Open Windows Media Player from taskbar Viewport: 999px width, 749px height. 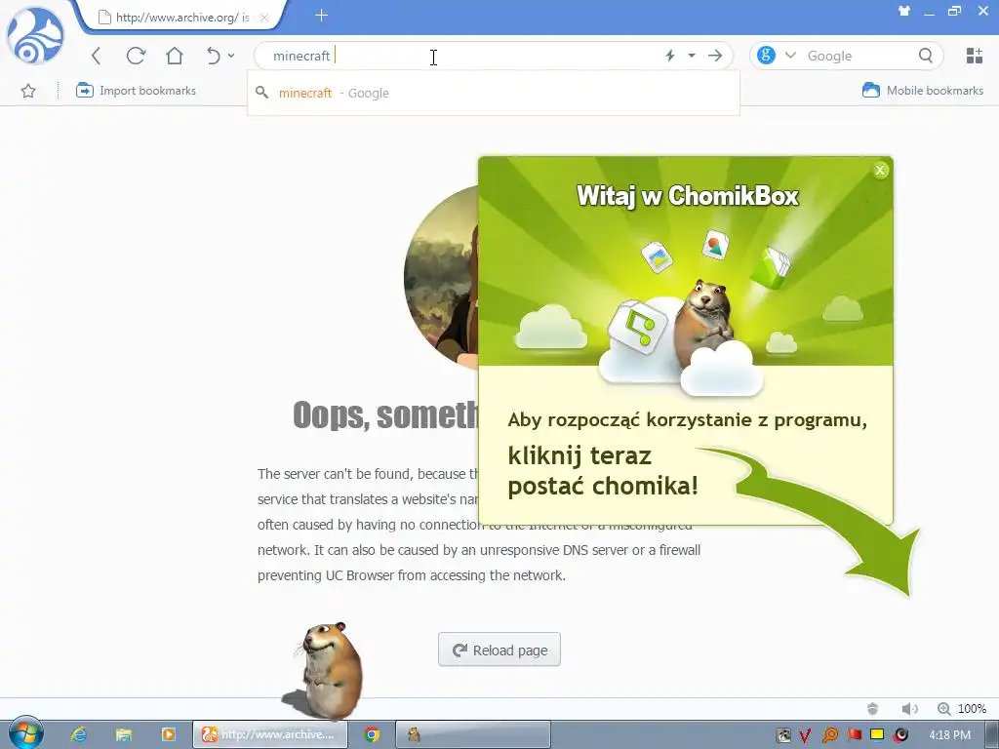168,734
